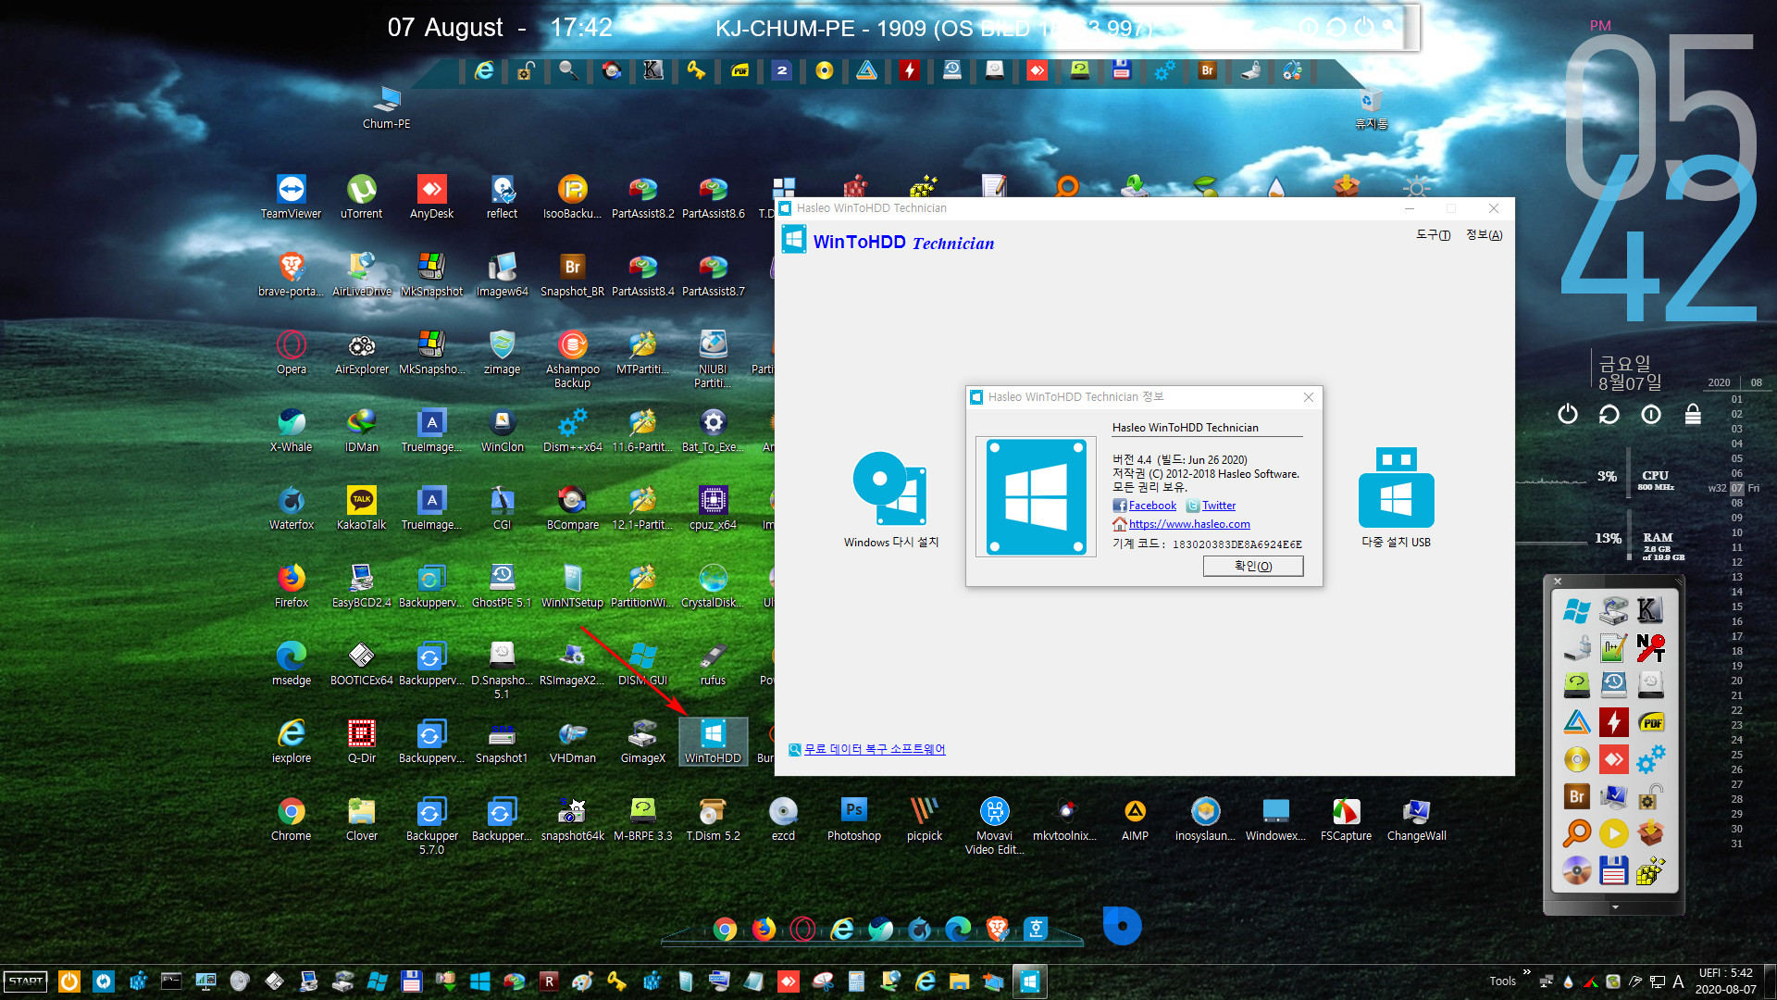
Task: Open the Twitter link in the about dialog
Action: pos(1219,506)
